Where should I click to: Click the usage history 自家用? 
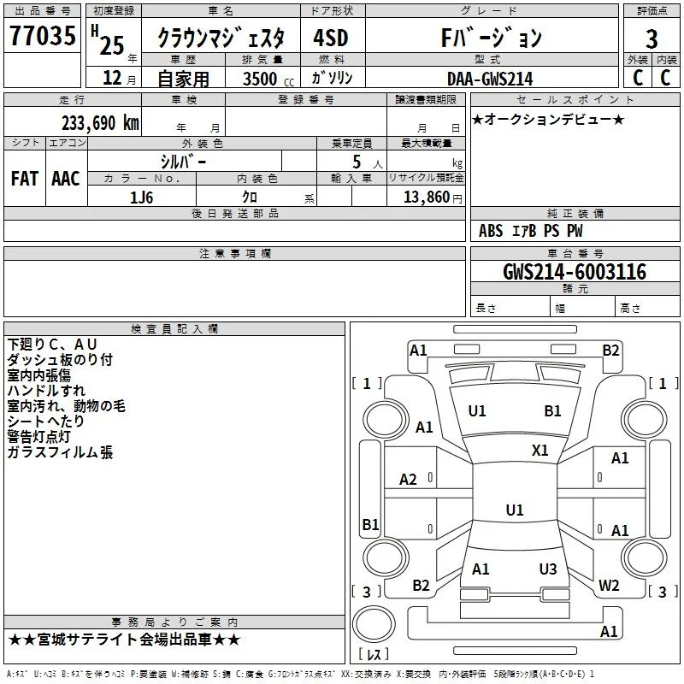pos(183,79)
